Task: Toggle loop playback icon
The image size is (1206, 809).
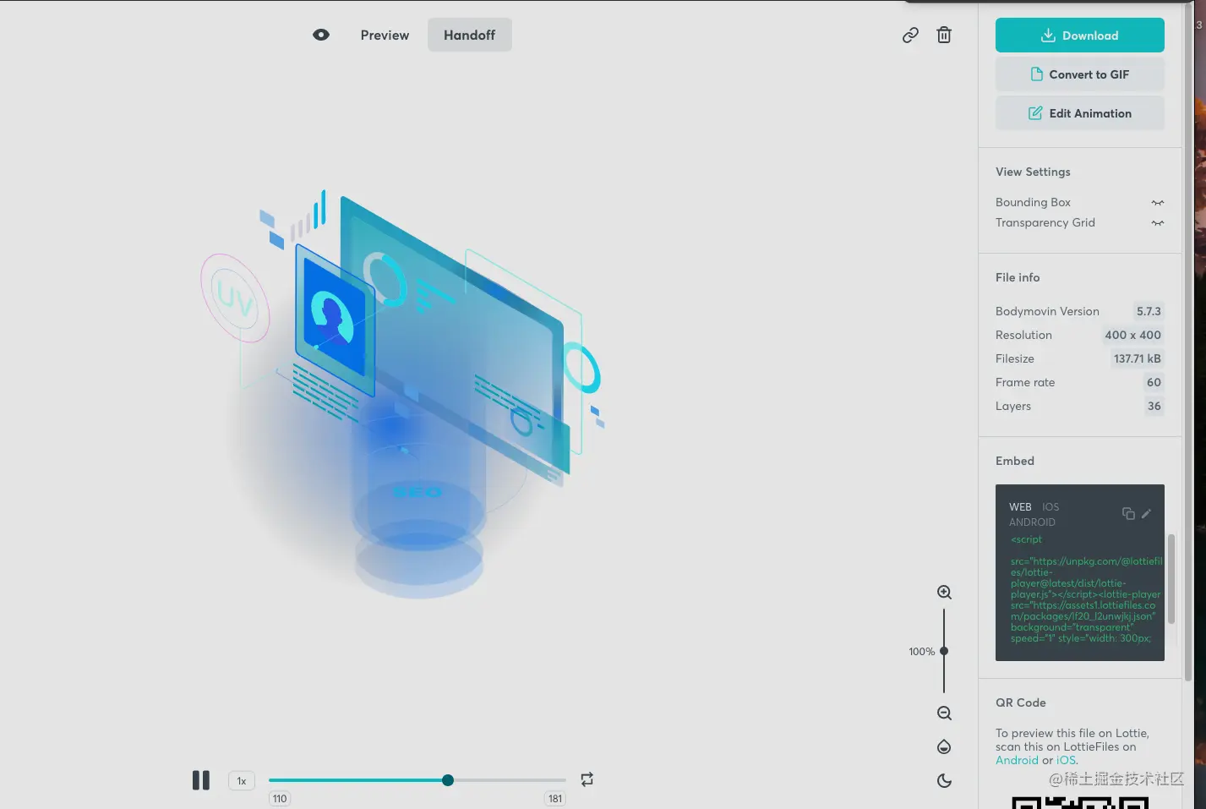Action: click(587, 779)
